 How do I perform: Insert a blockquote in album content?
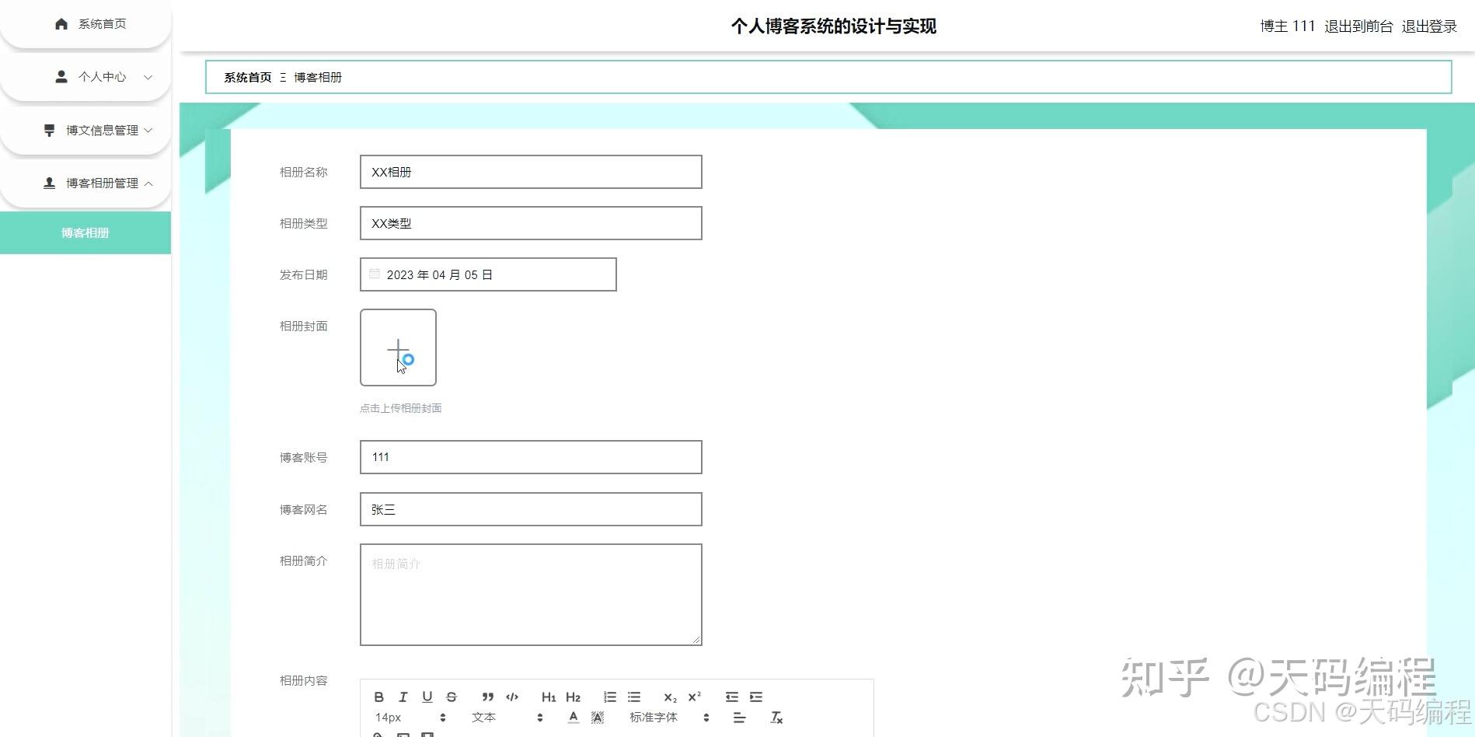487,697
